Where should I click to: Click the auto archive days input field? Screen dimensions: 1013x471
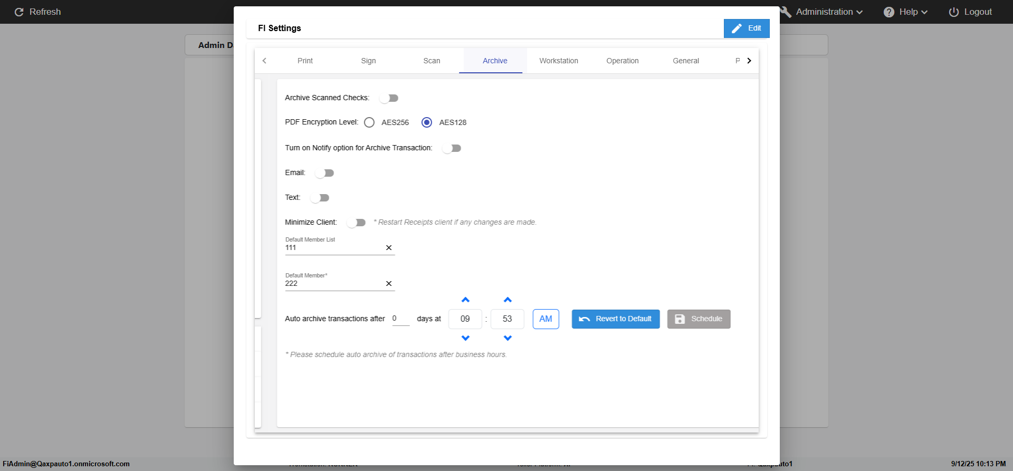click(400, 319)
